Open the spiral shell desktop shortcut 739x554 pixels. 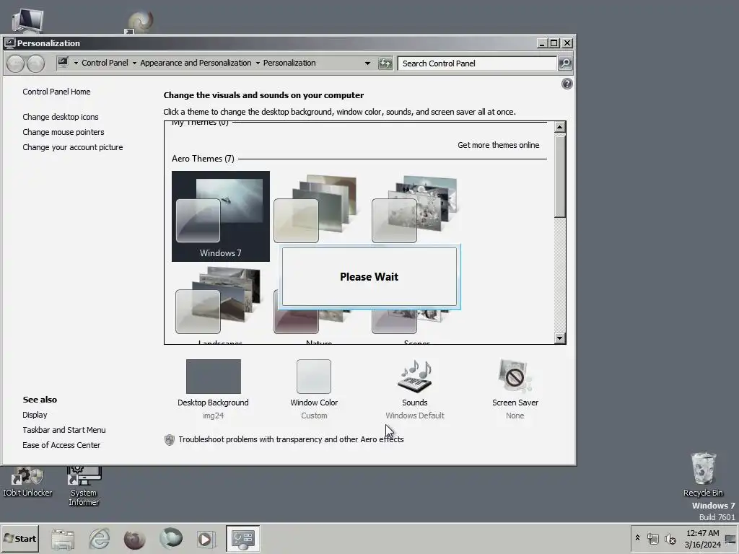click(139, 22)
